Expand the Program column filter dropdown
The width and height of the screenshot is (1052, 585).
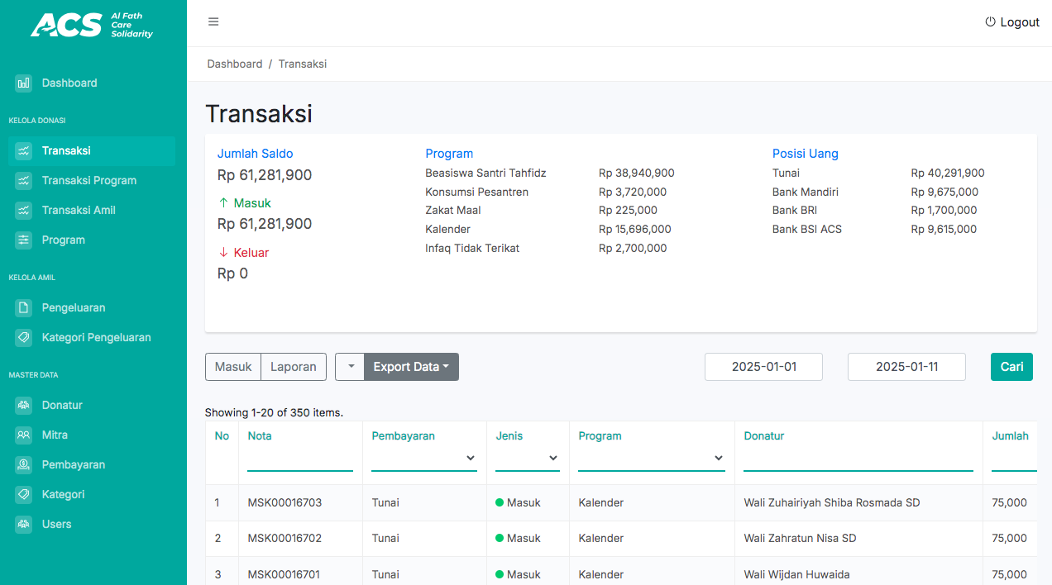652,458
